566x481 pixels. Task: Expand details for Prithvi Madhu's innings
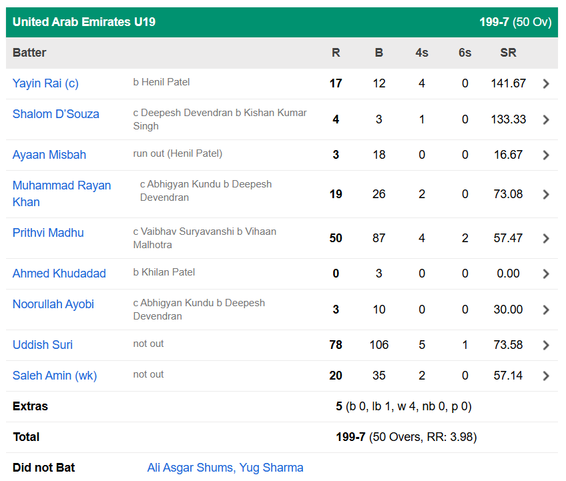pos(546,239)
